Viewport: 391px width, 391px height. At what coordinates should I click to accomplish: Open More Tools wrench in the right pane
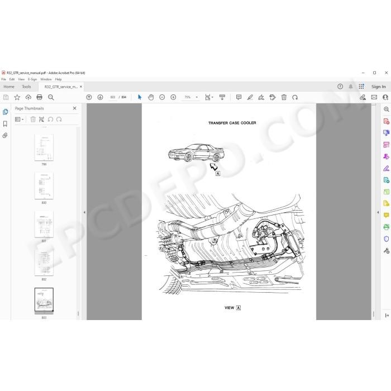click(387, 251)
